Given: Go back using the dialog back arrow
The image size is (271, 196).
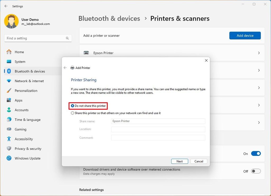Looking at the screenshot, I should tap(65, 68).
